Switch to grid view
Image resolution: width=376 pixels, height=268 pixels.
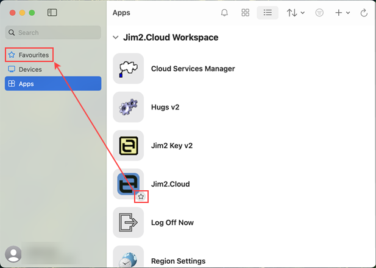pos(246,13)
